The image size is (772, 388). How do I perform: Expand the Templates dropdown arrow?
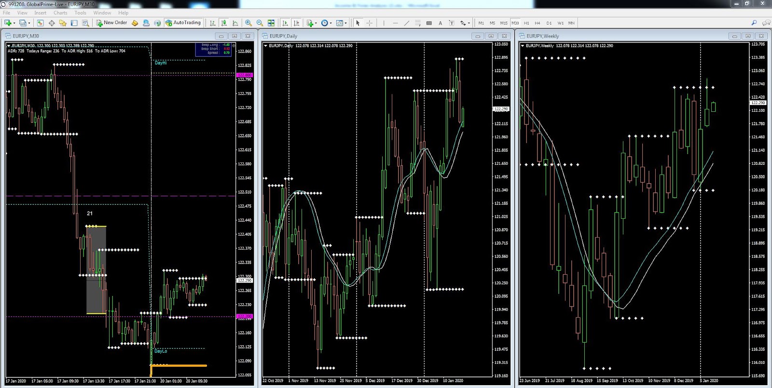[x=345, y=23]
